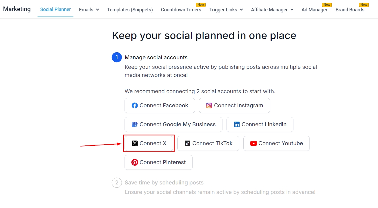The width and height of the screenshot is (378, 208).
Task: Open the Trigger Links dropdown
Action: [x=226, y=10]
